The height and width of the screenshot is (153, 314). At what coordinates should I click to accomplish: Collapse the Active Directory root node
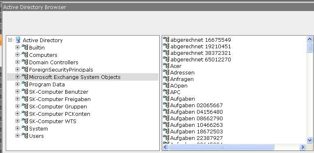tap(10, 40)
